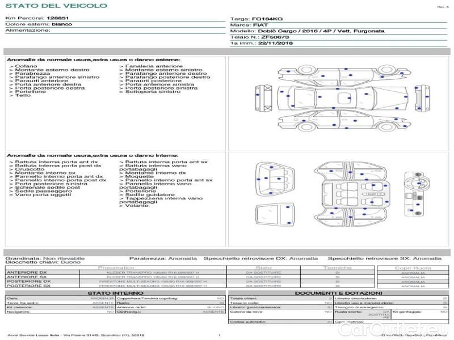The height and width of the screenshot is (340, 454).
Task: Click the Pneumatico column header
Action: point(116,267)
